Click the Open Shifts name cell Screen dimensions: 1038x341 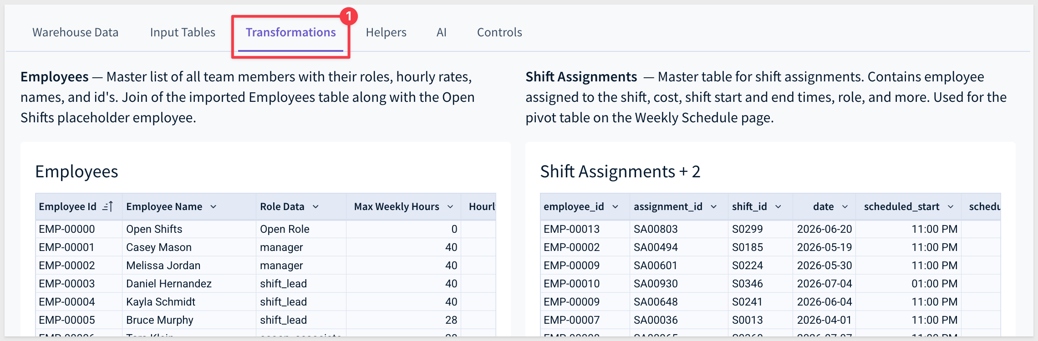click(x=189, y=229)
